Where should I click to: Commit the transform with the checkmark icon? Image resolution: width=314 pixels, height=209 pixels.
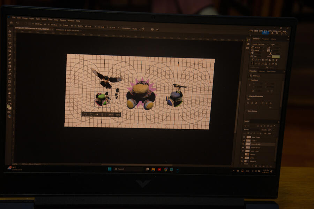[x=157, y=29]
